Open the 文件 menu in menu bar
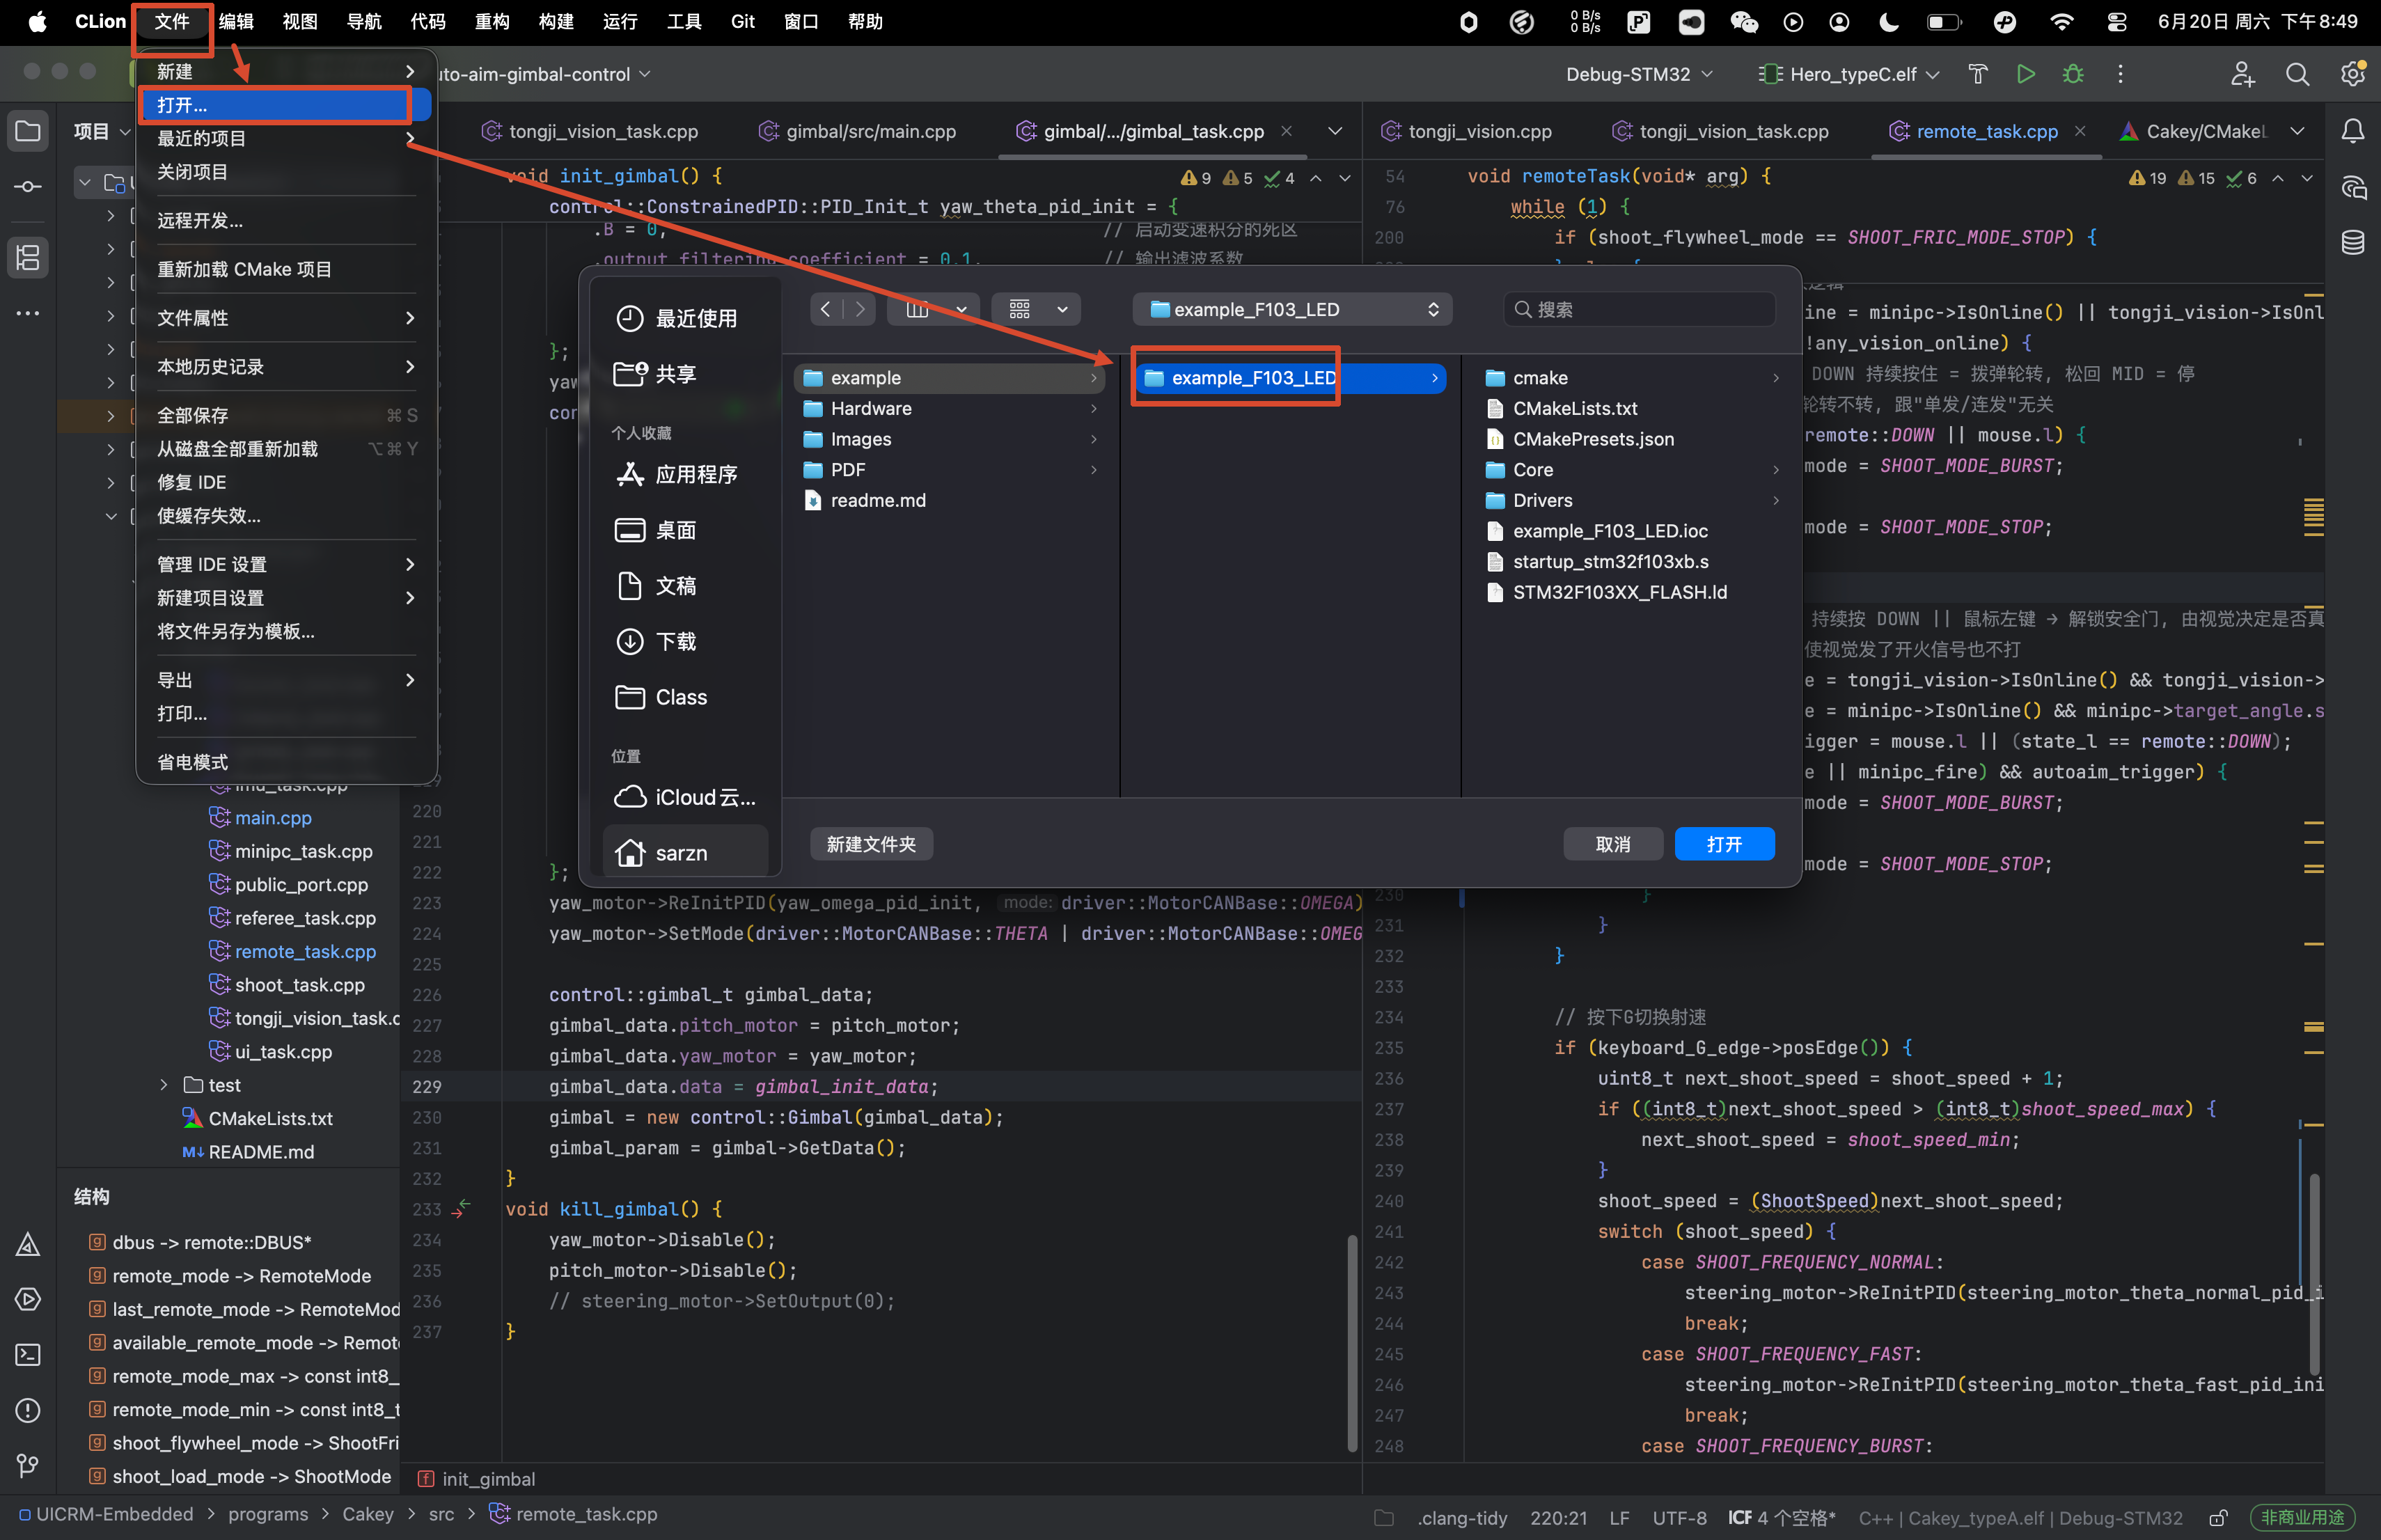The width and height of the screenshot is (2381, 1540). tap(172, 22)
